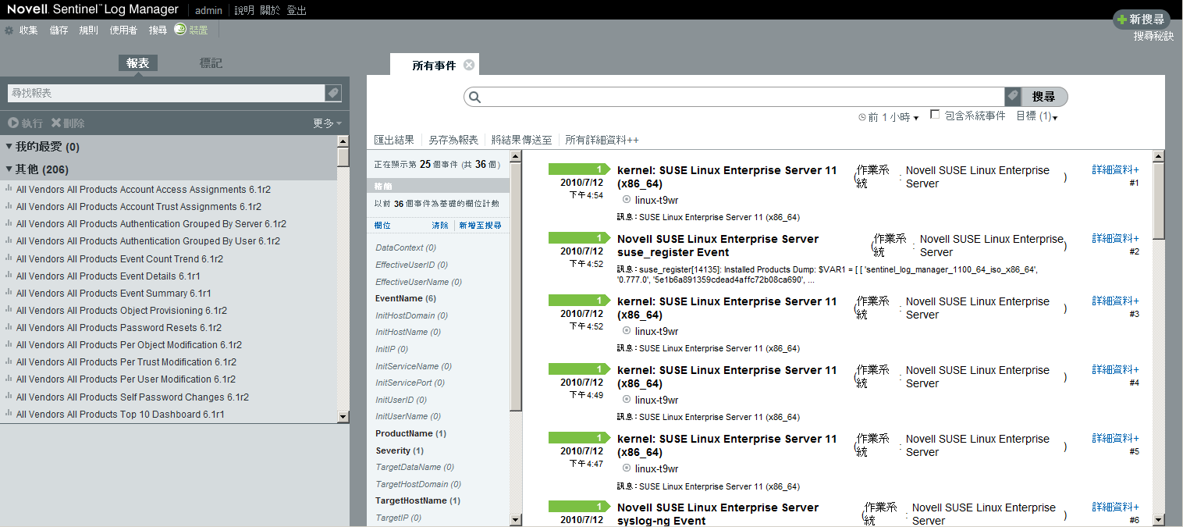Open All Vendors All Products Object Provisioning 6.1r2

coord(122,310)
